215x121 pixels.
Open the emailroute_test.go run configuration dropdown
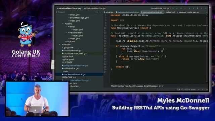[x=161, y=8]
